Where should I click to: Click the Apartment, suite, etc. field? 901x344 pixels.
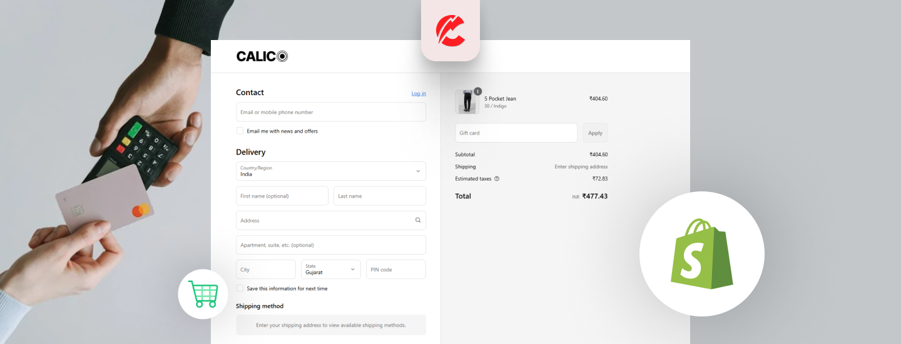[331, 245]
